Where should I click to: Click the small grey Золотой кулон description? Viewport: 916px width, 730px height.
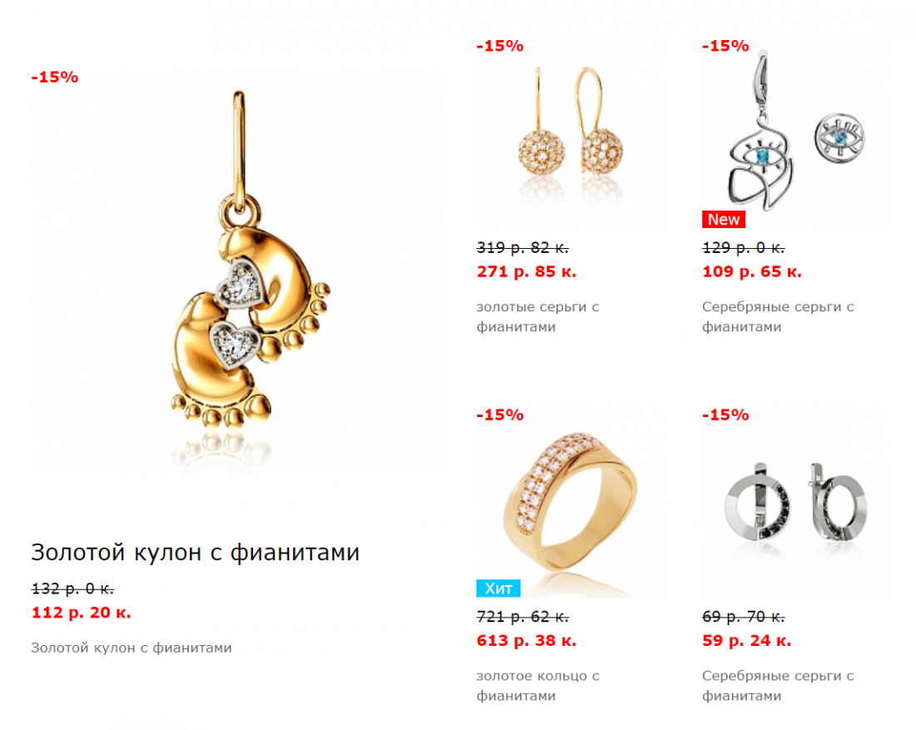click(x=132, y=648)
